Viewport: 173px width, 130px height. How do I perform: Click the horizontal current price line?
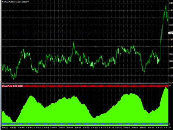81,33
